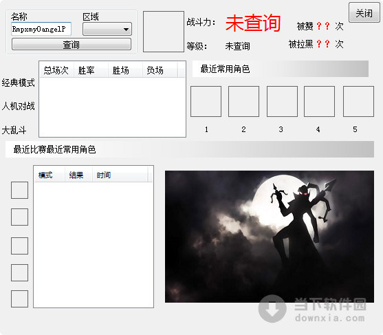The height and width of the screenshot is (335, 383).
Task: Click the 名称 name input field
Action: point(41,29)
